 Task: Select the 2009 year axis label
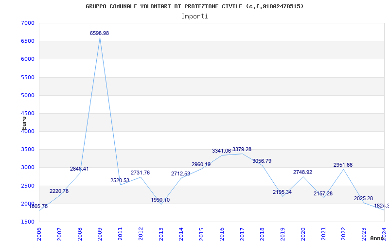pos(100,234)
